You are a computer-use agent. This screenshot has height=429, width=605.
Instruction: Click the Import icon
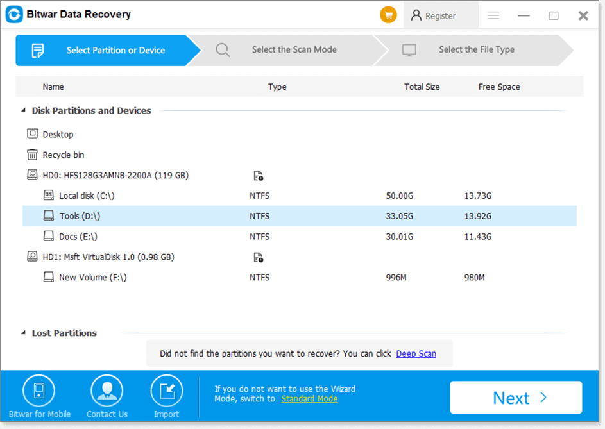click(x=166, y=392)
